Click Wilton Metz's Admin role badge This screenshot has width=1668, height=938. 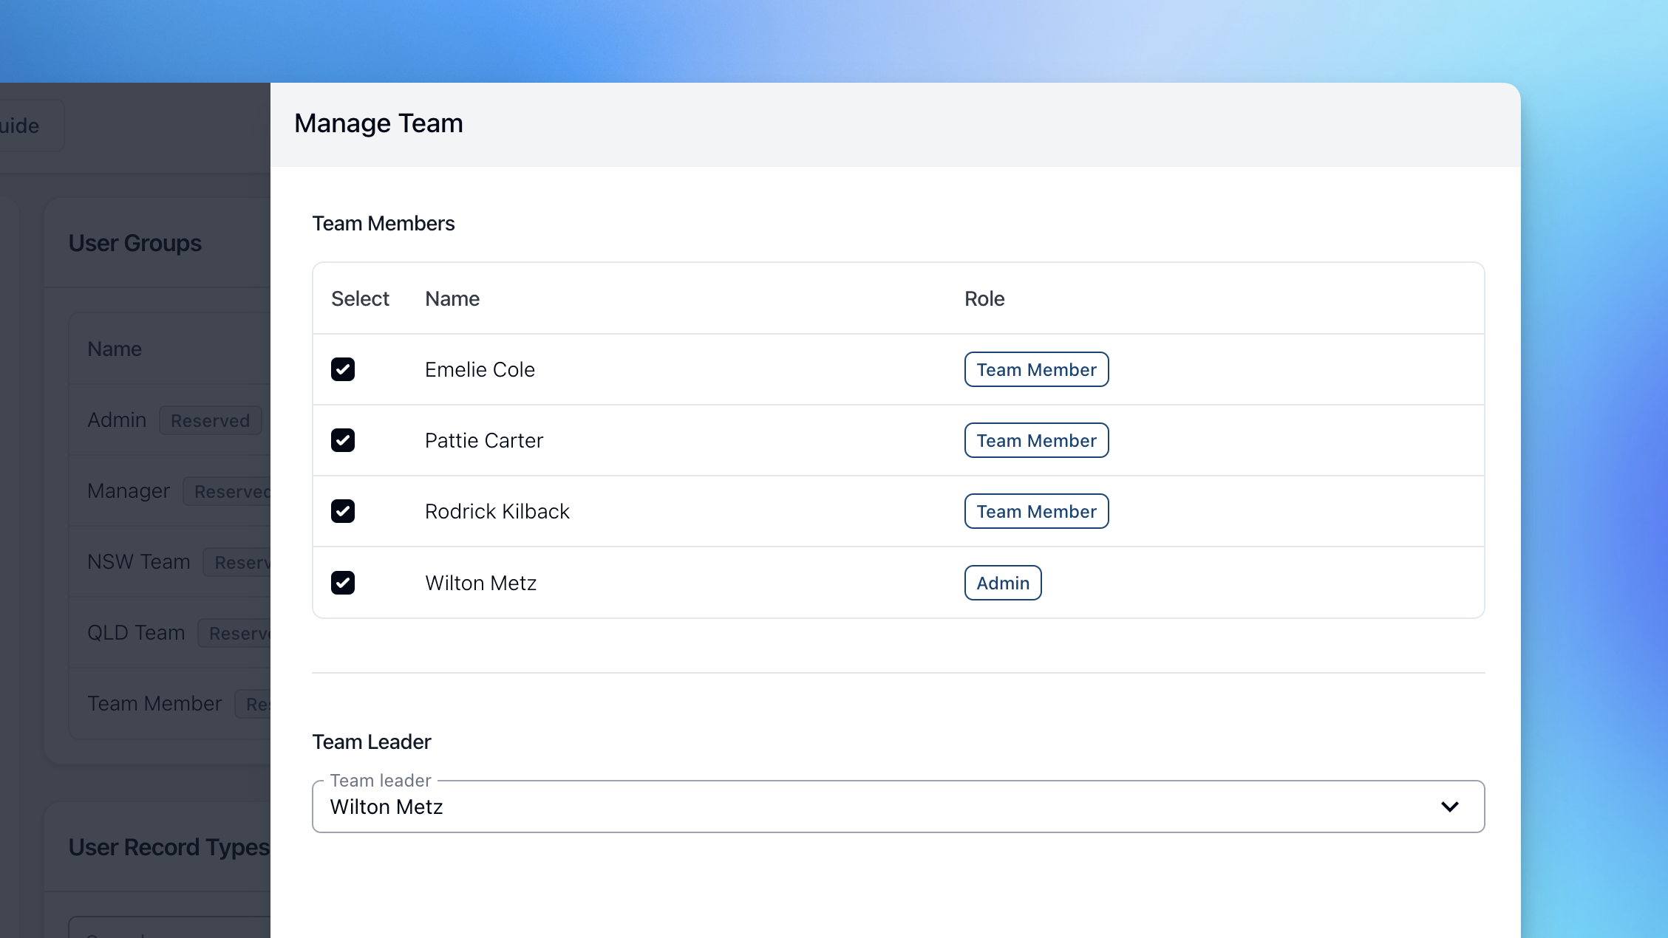[x=1002, y=582]
